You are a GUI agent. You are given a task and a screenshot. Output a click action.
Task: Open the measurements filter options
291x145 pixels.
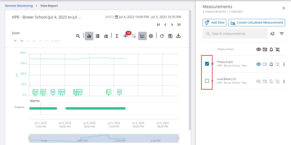282,34
